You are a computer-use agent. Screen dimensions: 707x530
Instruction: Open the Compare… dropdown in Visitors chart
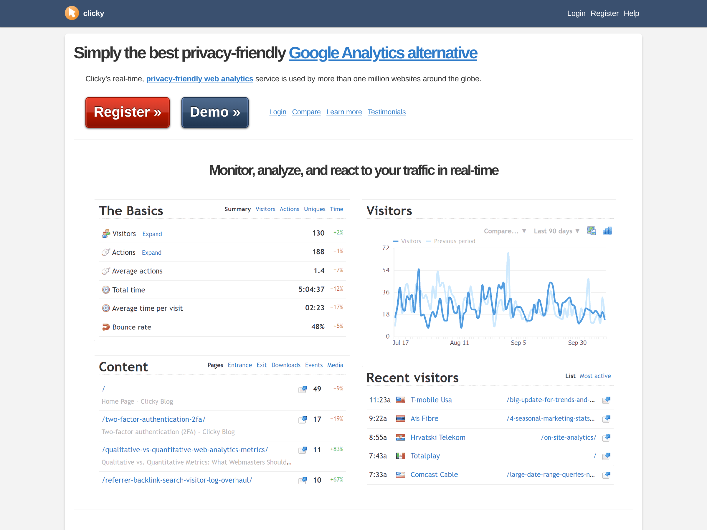pos(505,231)
